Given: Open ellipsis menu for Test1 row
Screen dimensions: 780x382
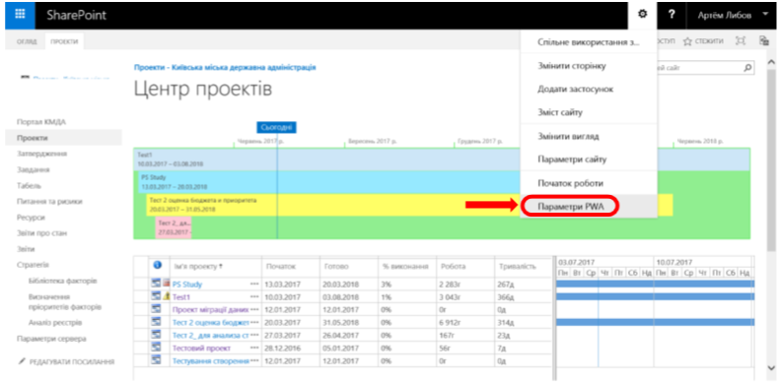Looking at the screenshot, I should 254,296.
